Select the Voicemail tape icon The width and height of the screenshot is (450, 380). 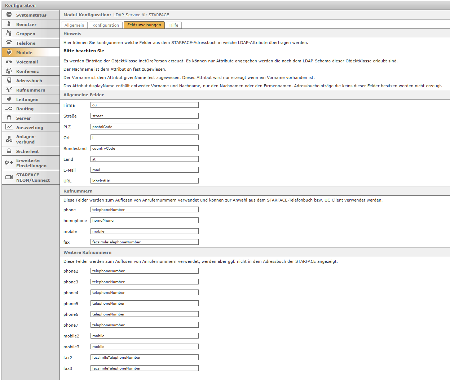pyautogui.click(x=9, y=62)
